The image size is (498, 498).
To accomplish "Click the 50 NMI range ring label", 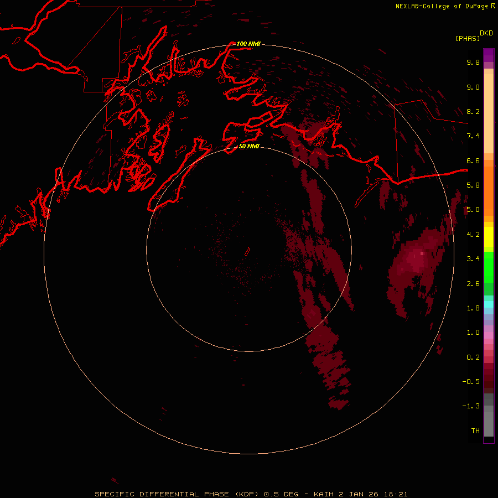I will [249, 146].
